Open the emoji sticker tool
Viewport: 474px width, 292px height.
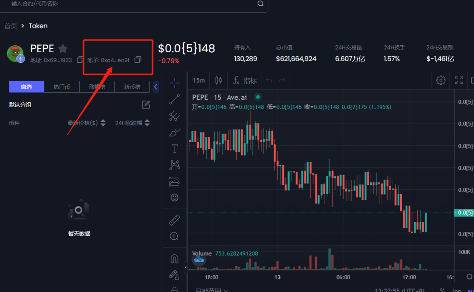point(174,197)
